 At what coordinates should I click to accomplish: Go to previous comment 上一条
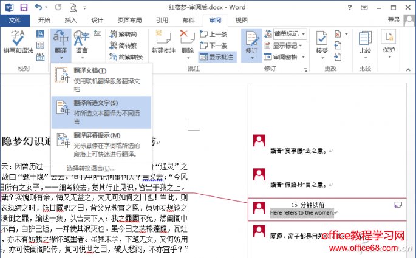[214, 34]
